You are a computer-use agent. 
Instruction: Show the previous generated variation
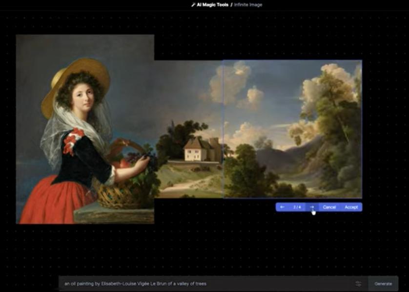click(282, 207)
